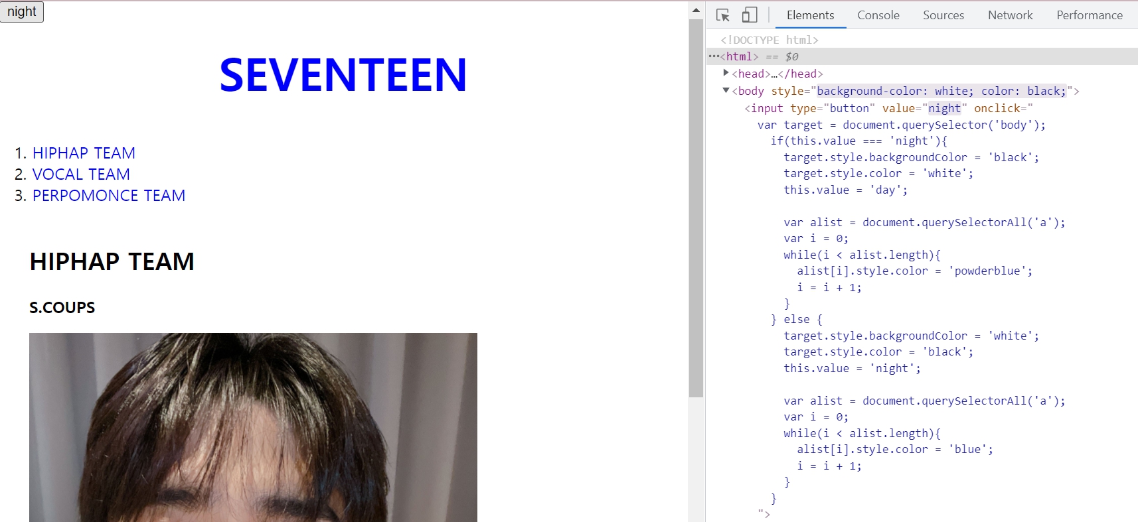Viewport: 1138px width, 522px height.
Task: Click the night mode button
Action: click(22, 11)
